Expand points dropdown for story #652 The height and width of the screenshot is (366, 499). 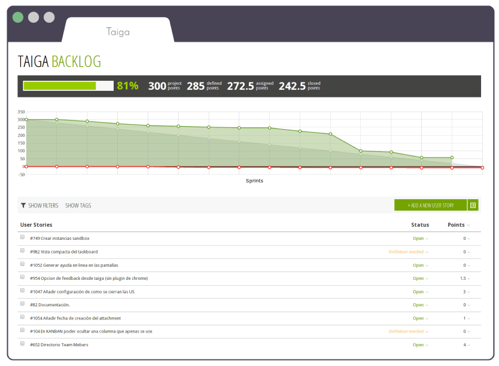[x=465, y=345]
